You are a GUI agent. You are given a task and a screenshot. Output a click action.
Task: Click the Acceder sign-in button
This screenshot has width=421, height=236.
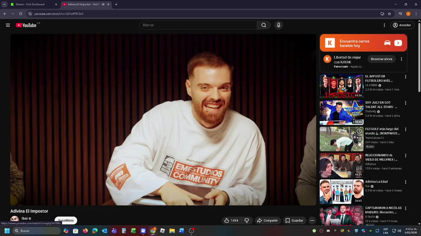coord(402,25)
